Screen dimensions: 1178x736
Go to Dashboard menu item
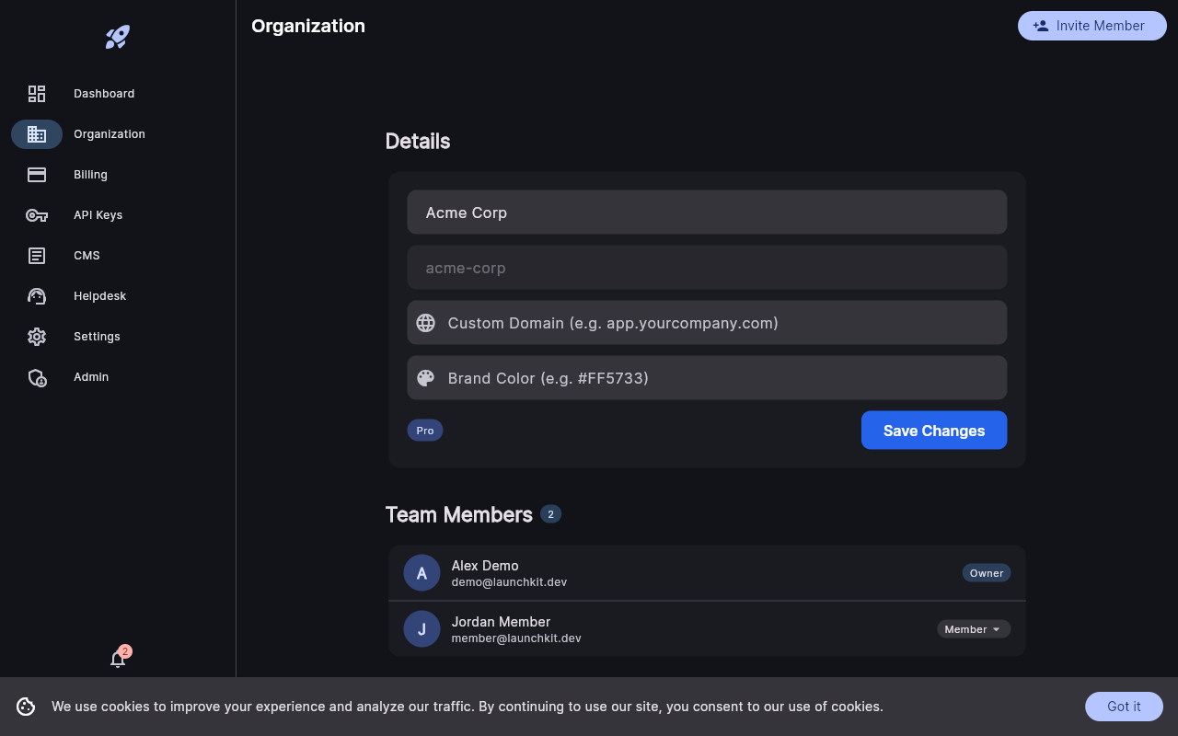coord(118,94)
